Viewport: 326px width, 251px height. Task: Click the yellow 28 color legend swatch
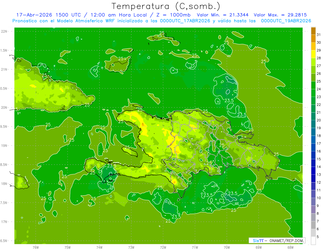pyautogui.click(x=313, y=54)
